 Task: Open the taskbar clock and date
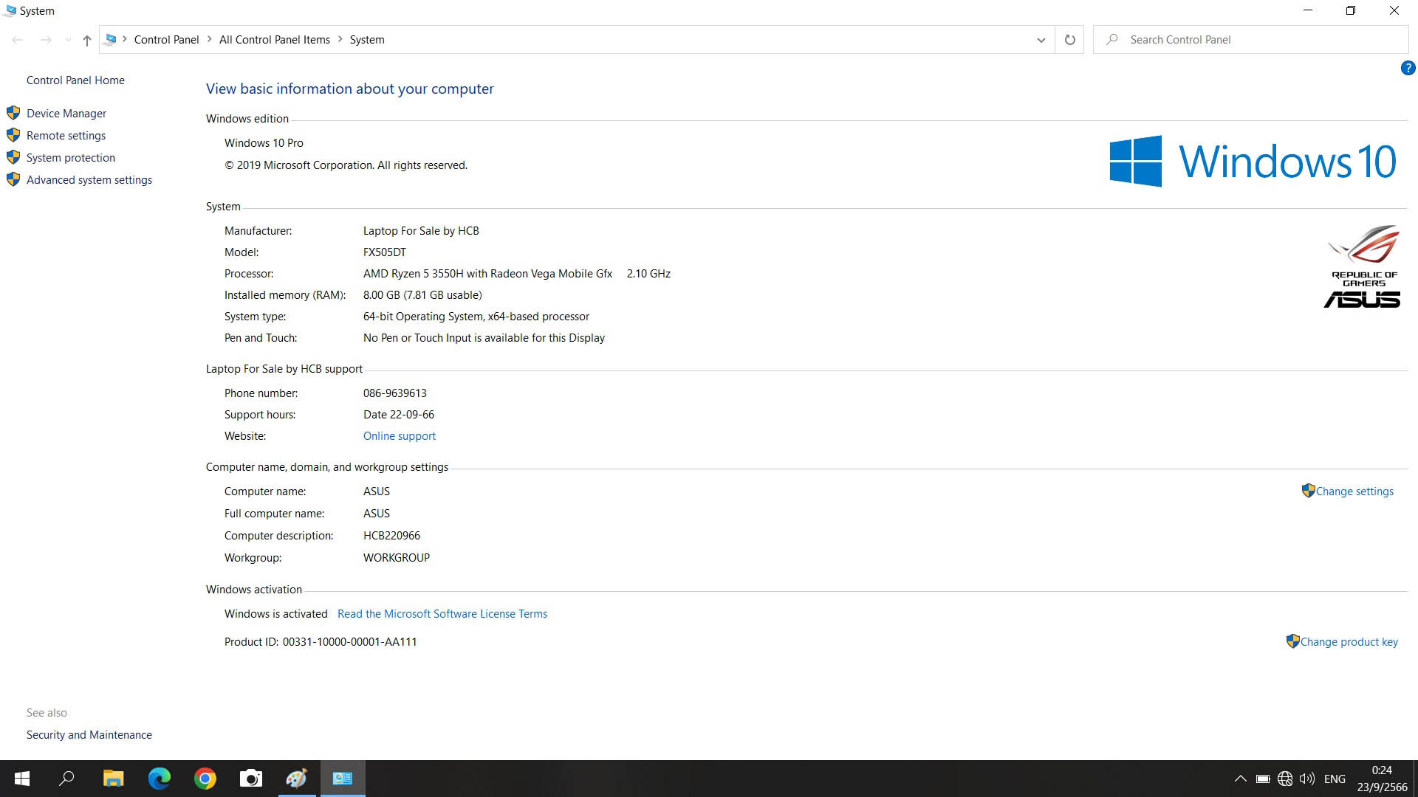[x=1382, y=779]
